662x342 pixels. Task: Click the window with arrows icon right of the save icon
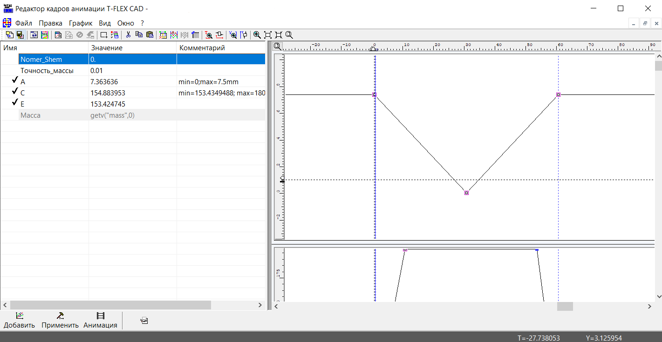click(34, 35)
